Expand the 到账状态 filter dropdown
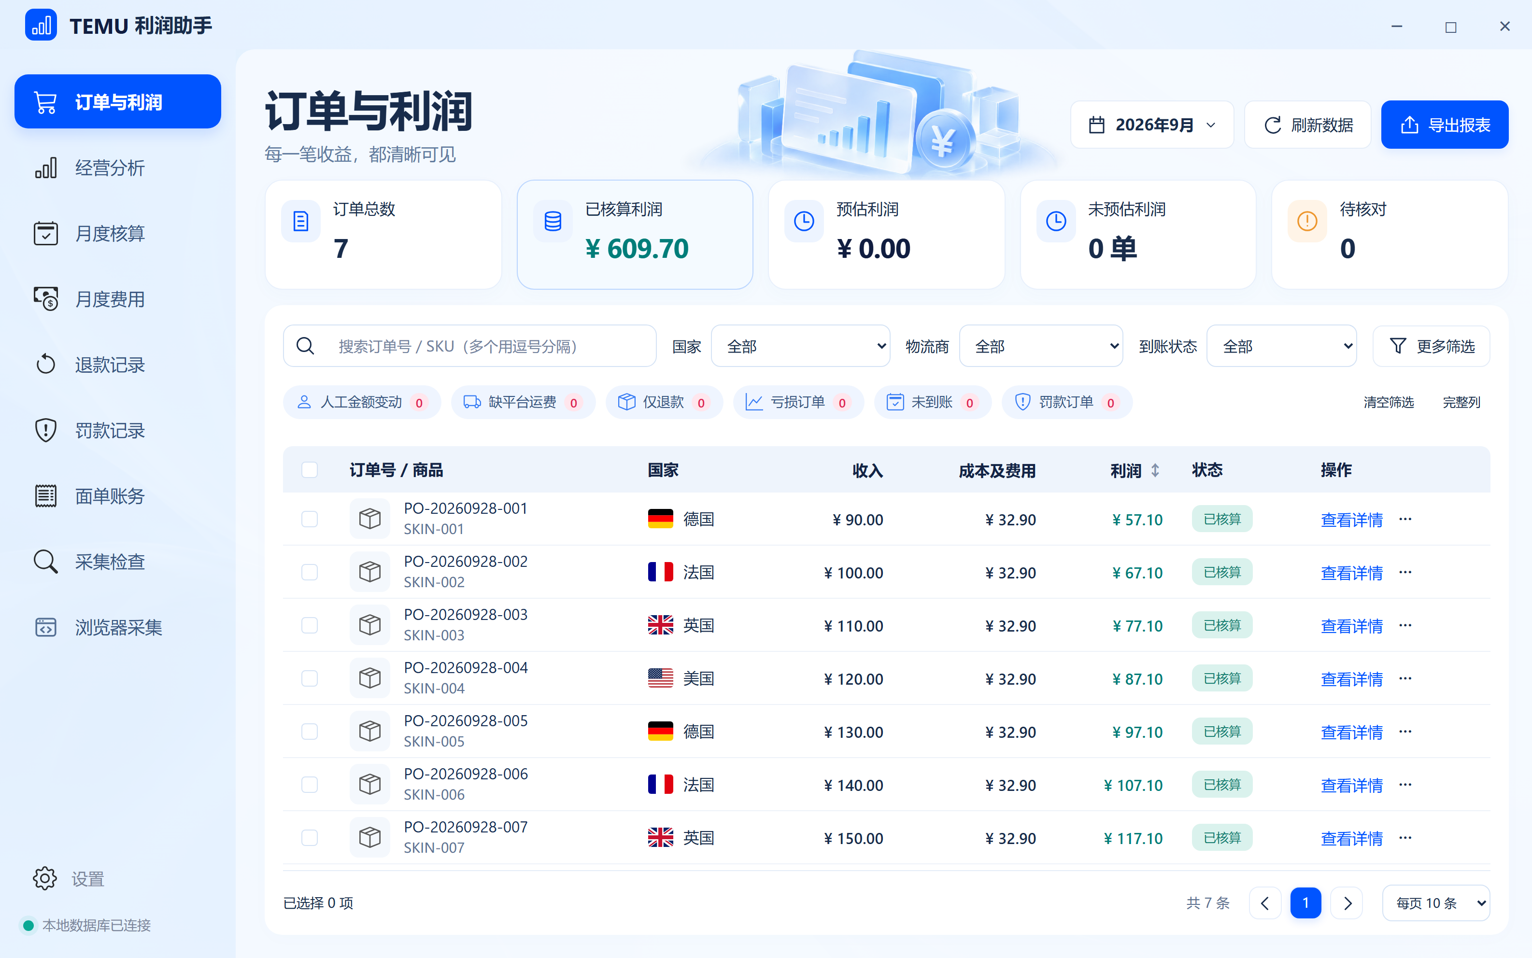The width and height of the screenshot is (1532, 958). pyautogui.click(x=1281, y=346)
